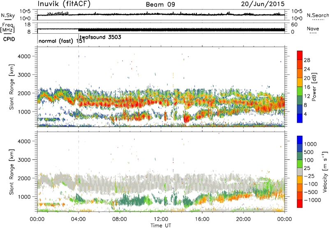The width and height of the screenshot is (329, 228).
Task: Click the 'CPID' row label
Action: [x=9, y=39]
